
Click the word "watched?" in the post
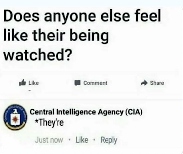pos(37,54)
